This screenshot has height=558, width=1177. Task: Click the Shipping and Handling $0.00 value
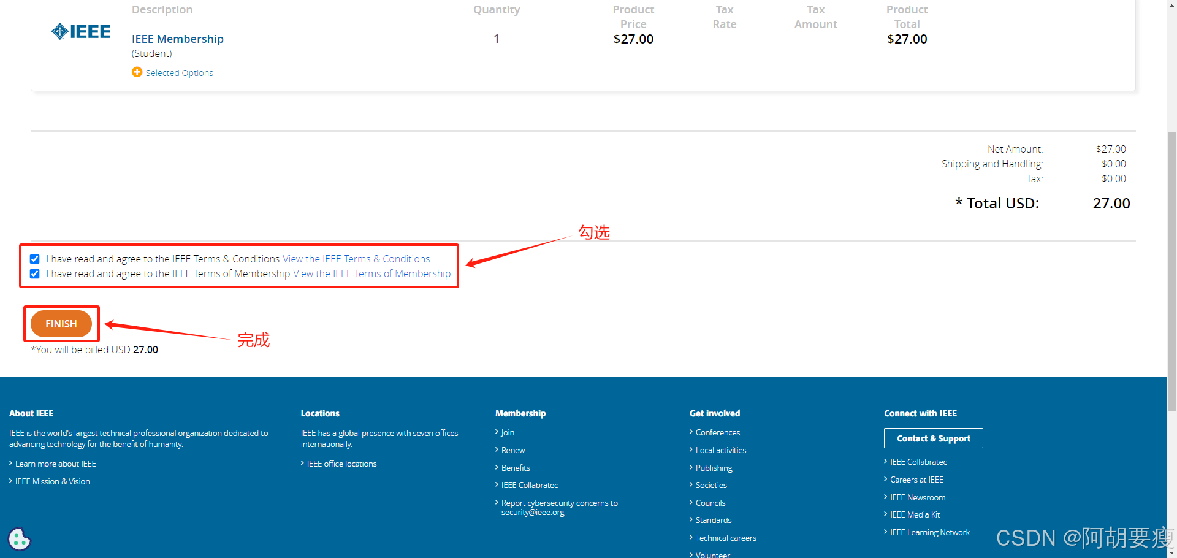(x=1114, y=164)
